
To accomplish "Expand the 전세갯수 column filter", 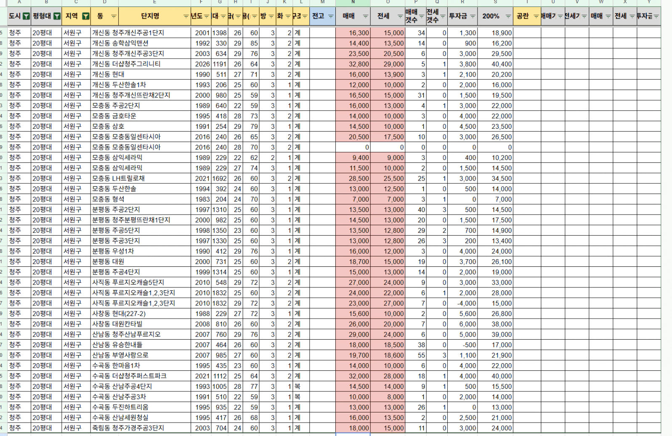I will pos(443,16).
